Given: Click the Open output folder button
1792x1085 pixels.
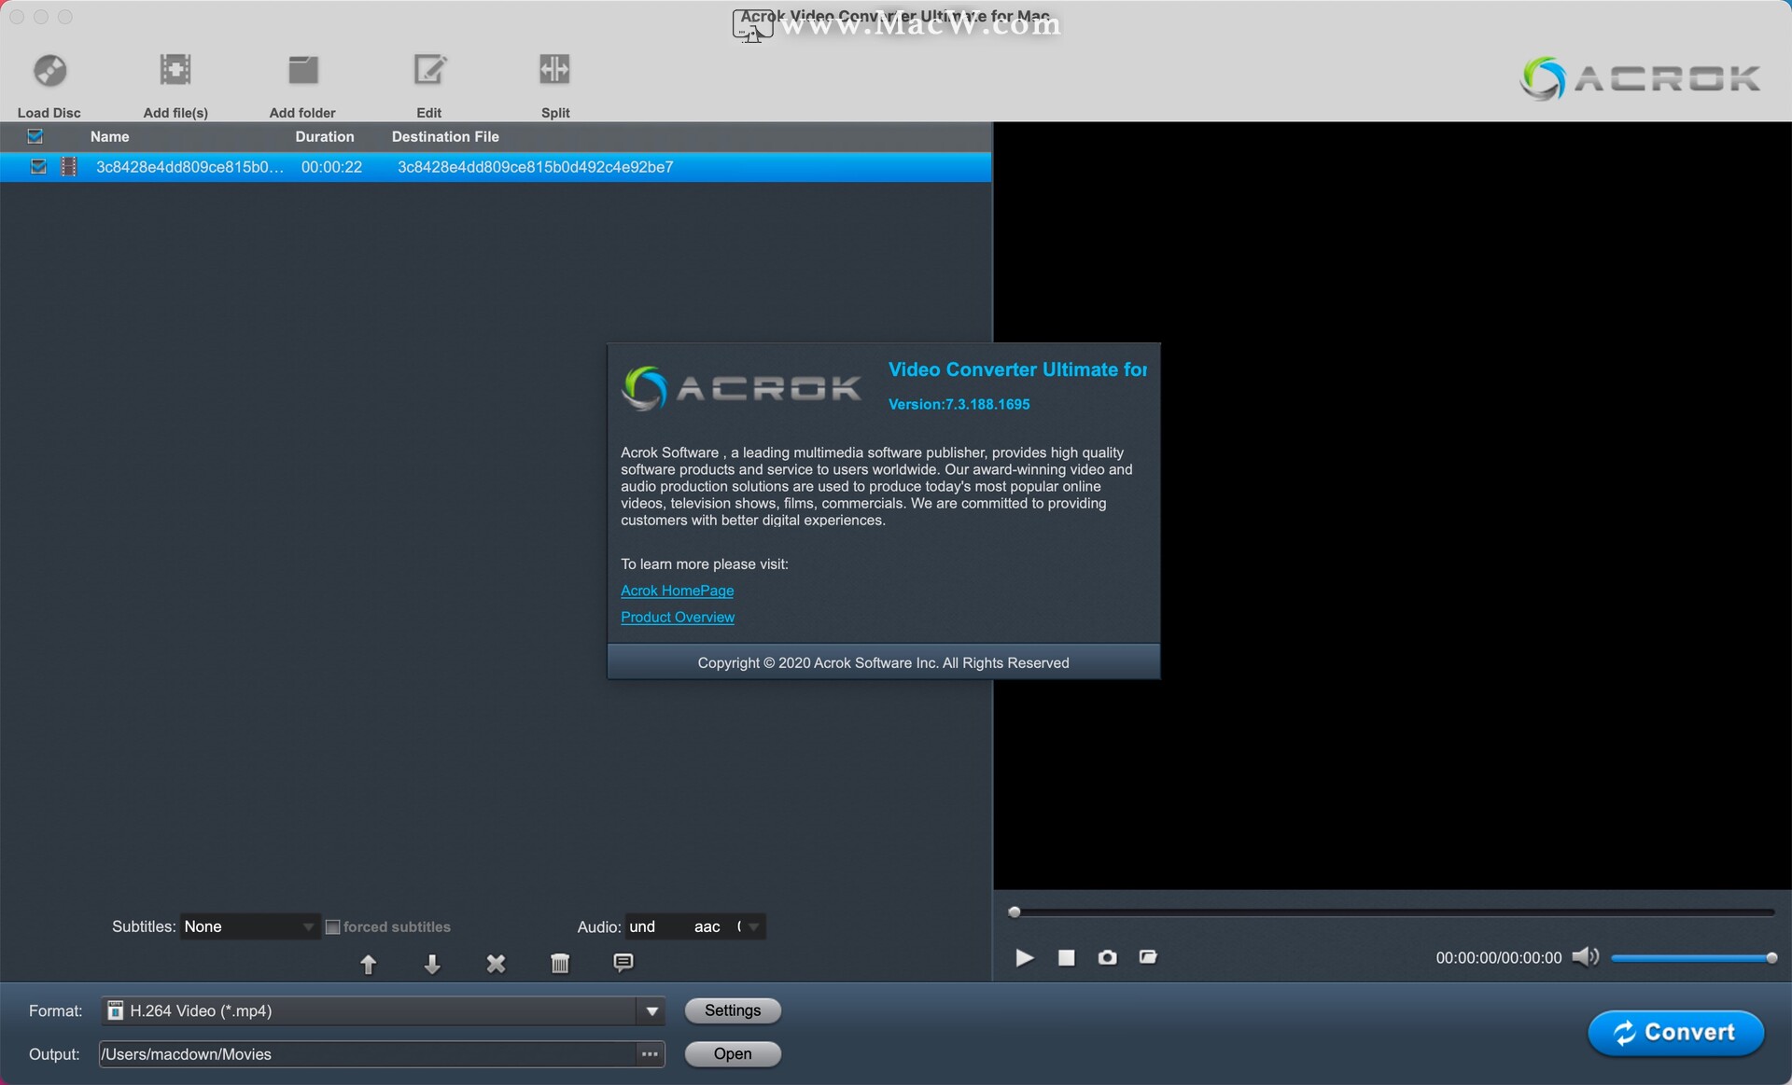Looking at the screenshot, I should (733, 1054).
